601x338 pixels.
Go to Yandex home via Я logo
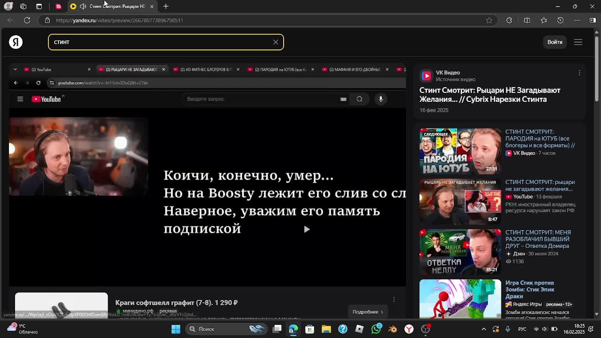click(15, 42)
